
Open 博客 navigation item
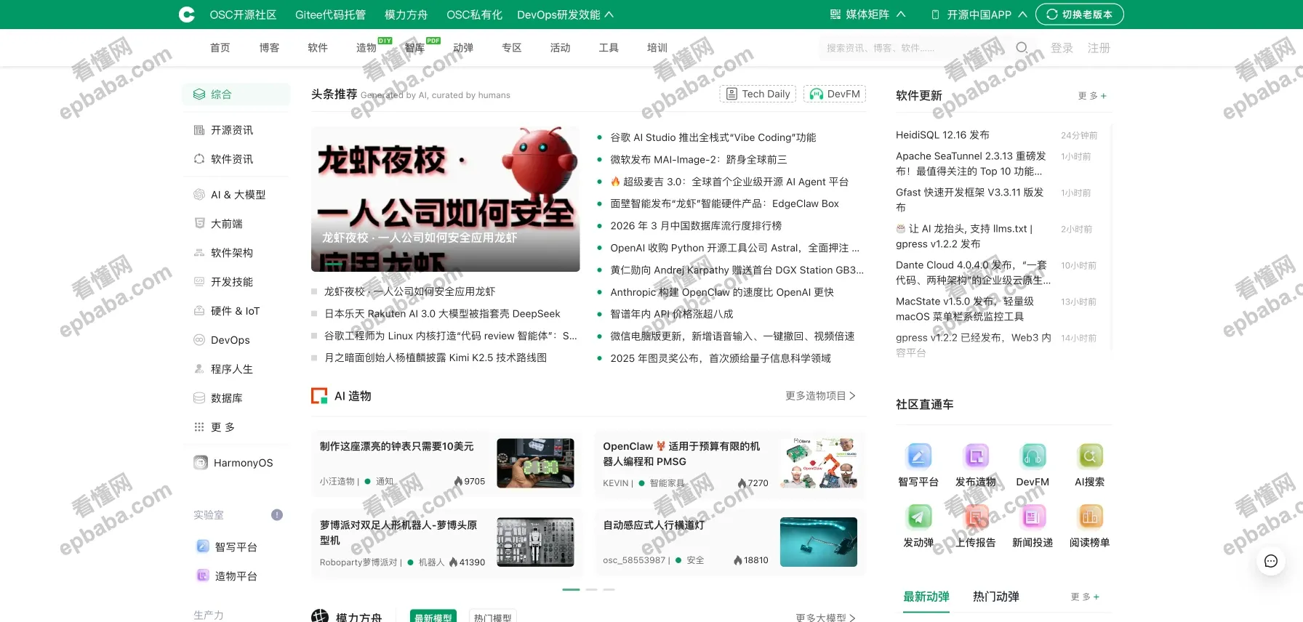click(269, 48)
